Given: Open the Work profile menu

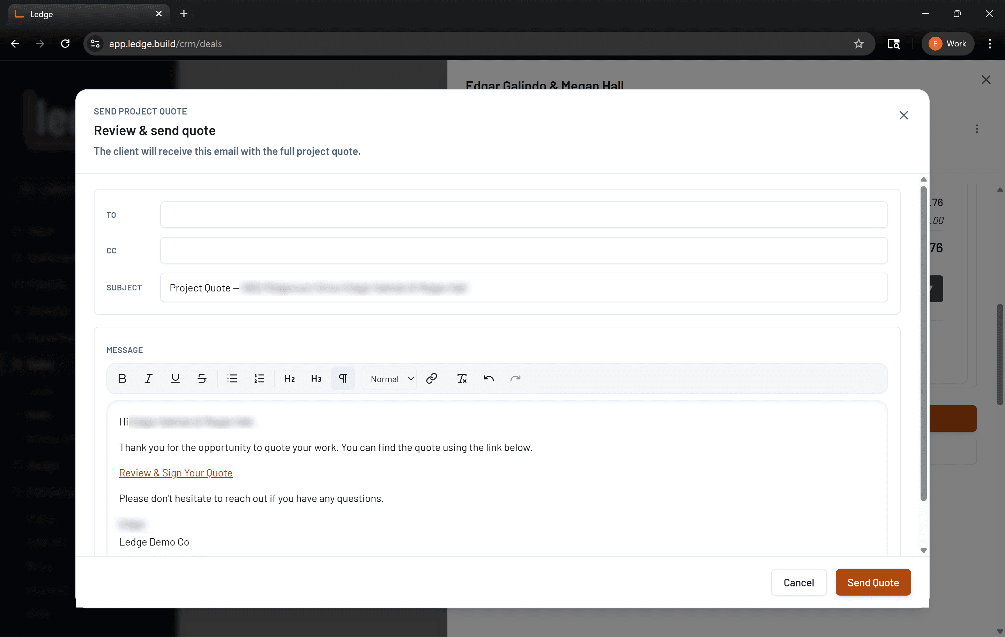Looking at the screenshot, I should coord(948,44).
